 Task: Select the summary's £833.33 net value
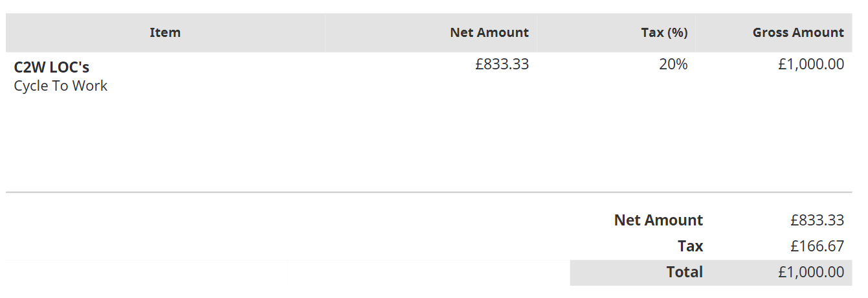tap(817, 220)
